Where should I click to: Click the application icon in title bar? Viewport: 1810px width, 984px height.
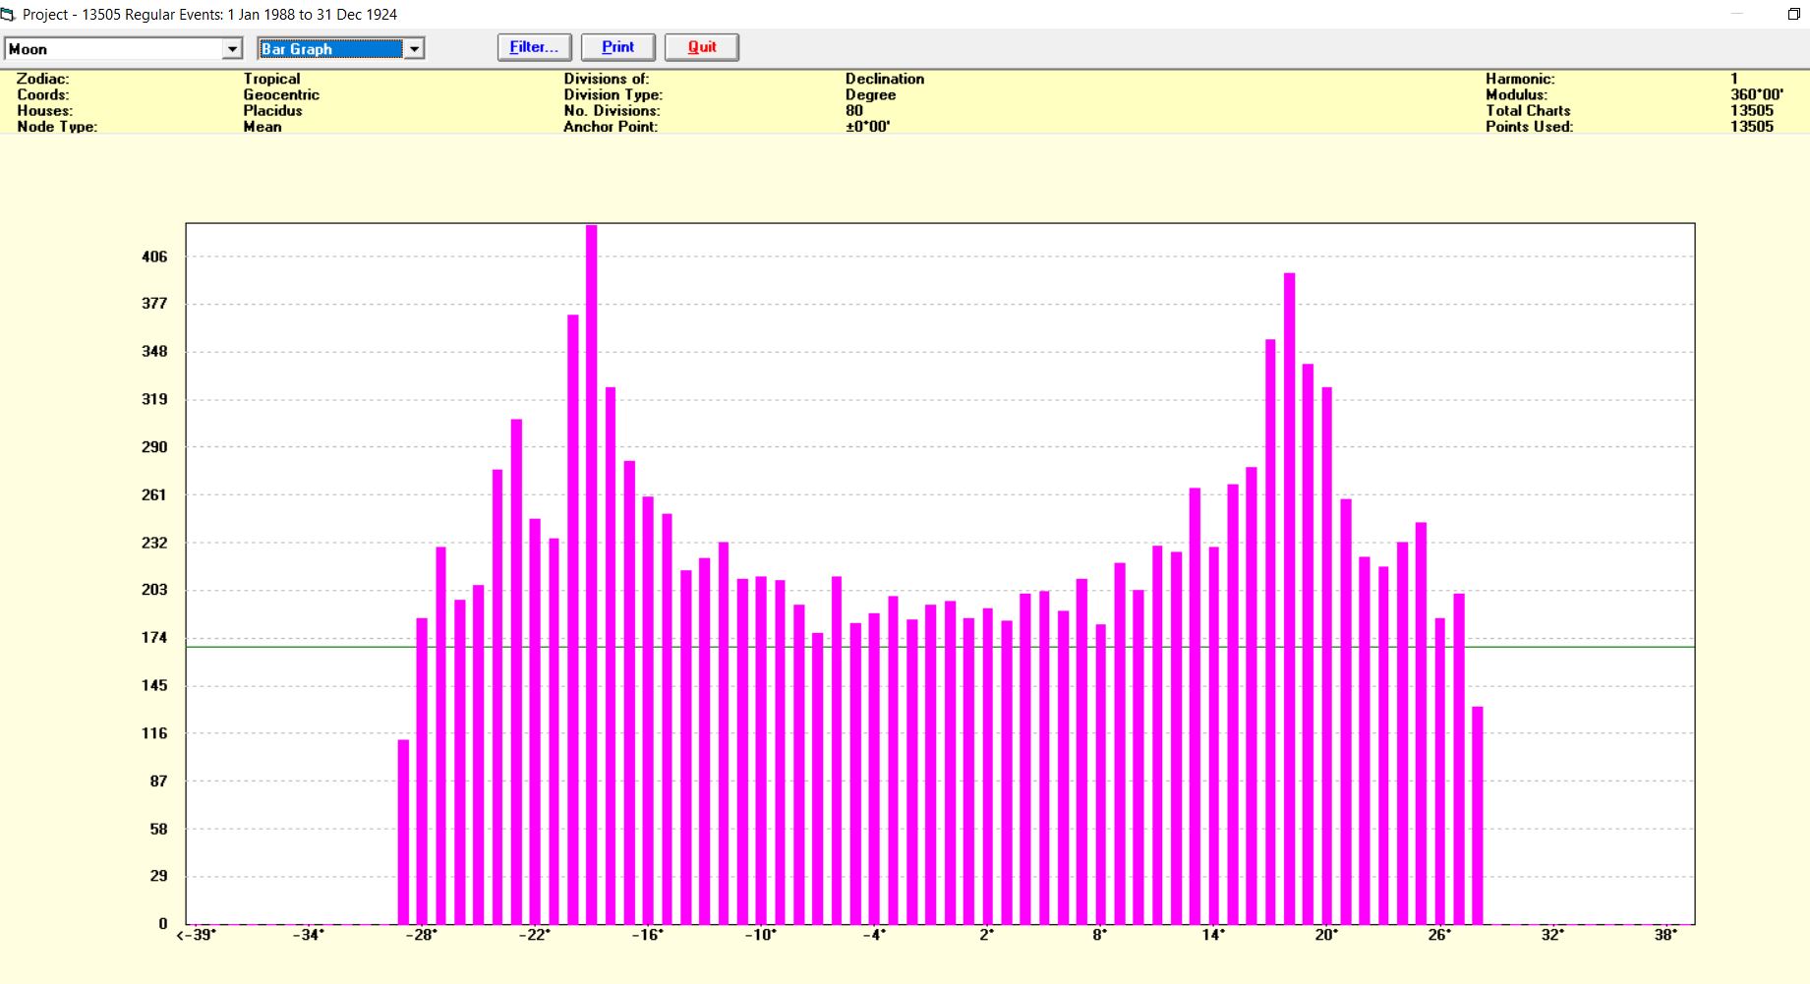(8, 14)
